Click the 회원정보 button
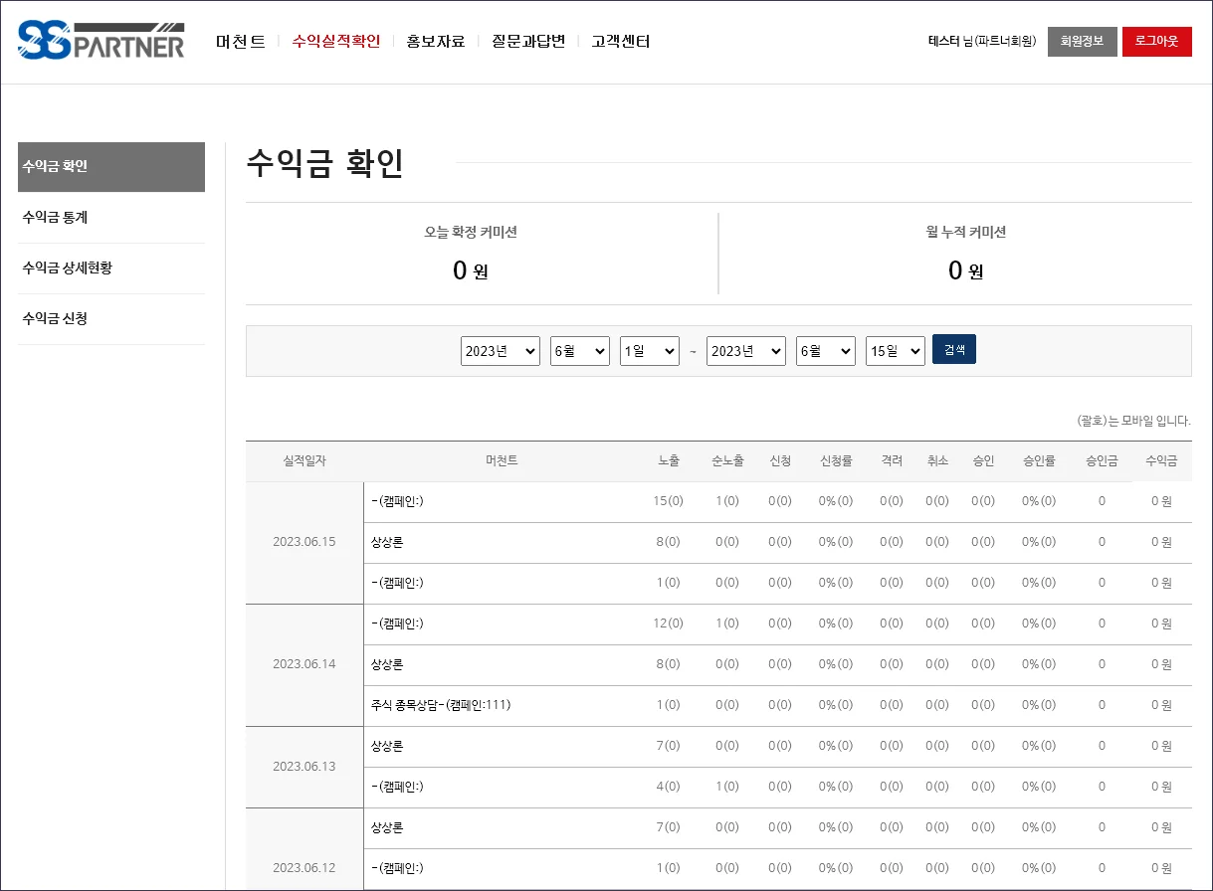The width and height of the screenshot is (1213, 891). click(x=1083, y=42)
